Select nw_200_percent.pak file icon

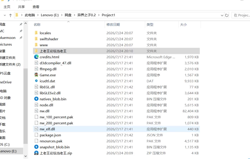36,123
